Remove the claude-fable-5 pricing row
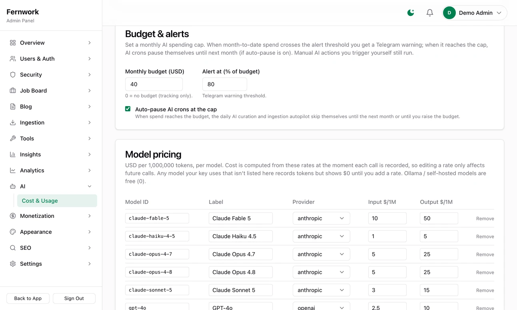517x310 pixels. pos(485,219)
